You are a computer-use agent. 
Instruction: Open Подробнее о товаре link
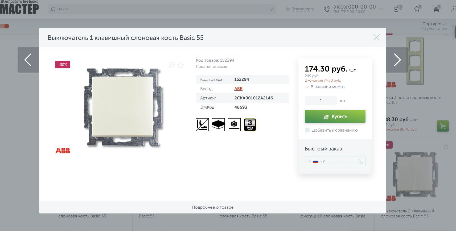(213, 207)
